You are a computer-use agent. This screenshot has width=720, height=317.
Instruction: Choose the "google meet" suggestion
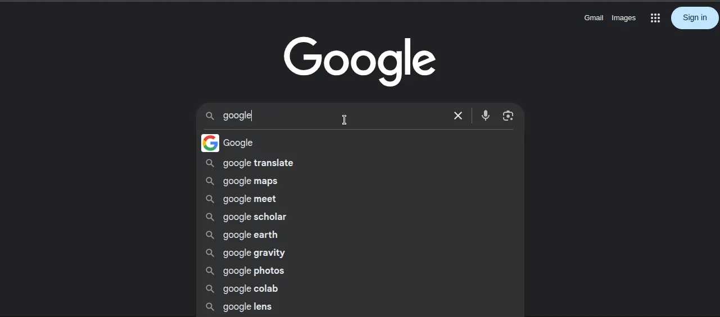[250, 199]
